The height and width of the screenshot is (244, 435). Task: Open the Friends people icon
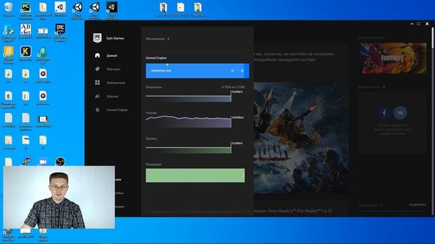[97, 96]
